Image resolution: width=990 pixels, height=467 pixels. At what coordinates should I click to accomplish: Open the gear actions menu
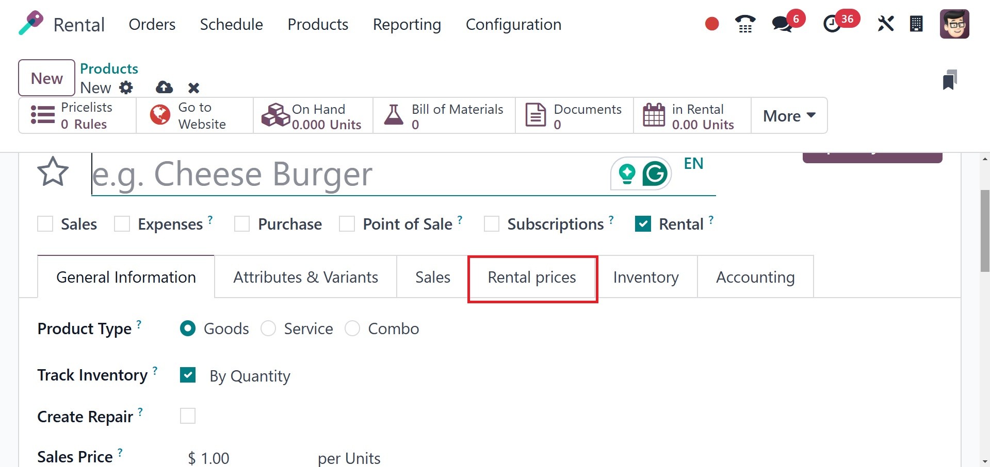(126, 88)
